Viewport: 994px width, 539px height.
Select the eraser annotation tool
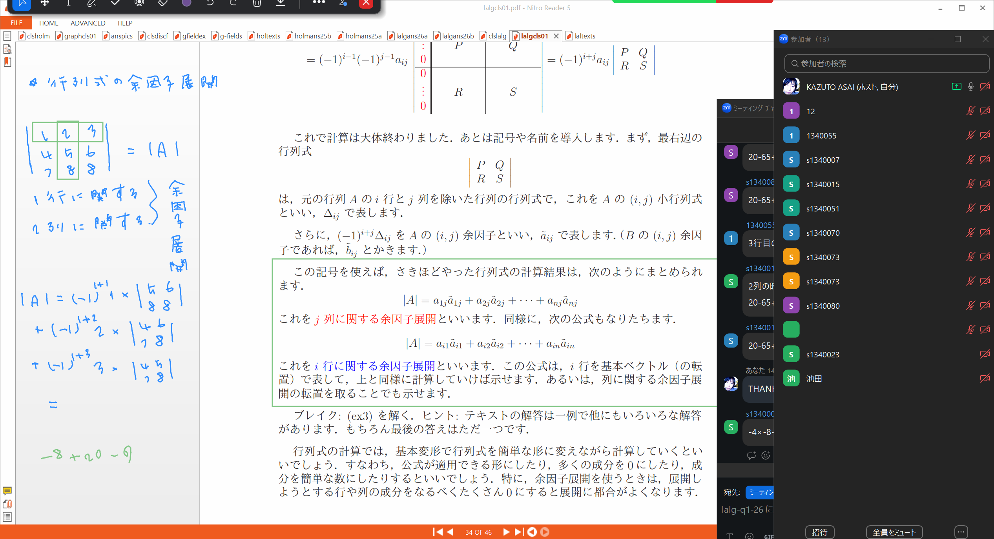point(162,3)
